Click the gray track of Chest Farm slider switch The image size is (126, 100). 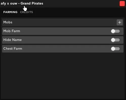[x=118, y=49]
